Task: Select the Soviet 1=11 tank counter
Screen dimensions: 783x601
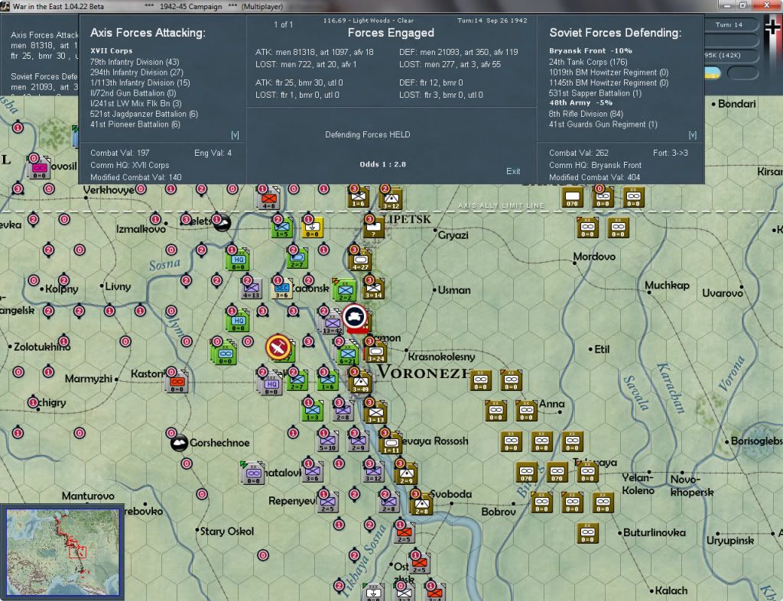Action: pyautogui.click(x=391, y=443)
